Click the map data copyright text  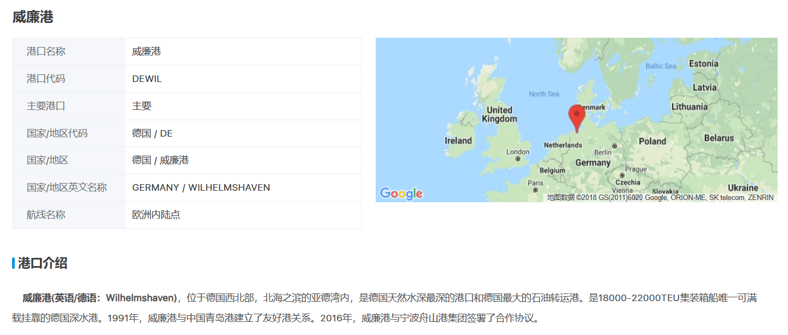660,197
